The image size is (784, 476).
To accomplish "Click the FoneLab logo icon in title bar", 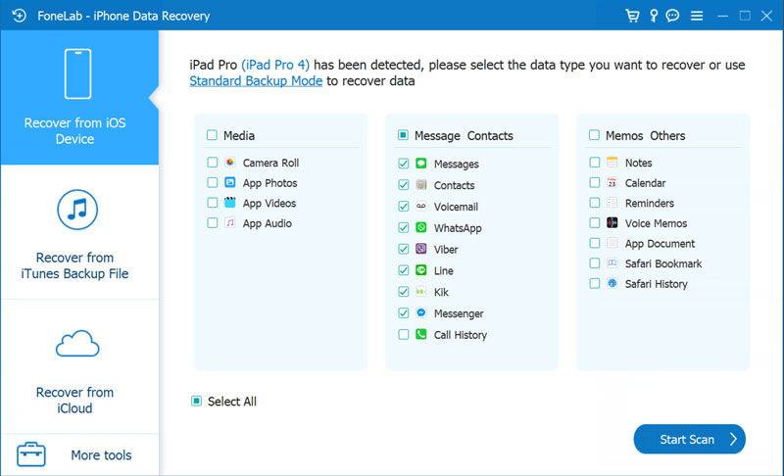I will (19, 16).
